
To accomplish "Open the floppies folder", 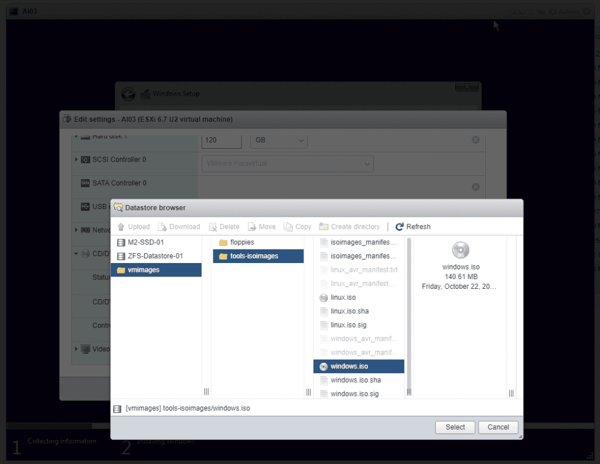I will pos(258,242).
